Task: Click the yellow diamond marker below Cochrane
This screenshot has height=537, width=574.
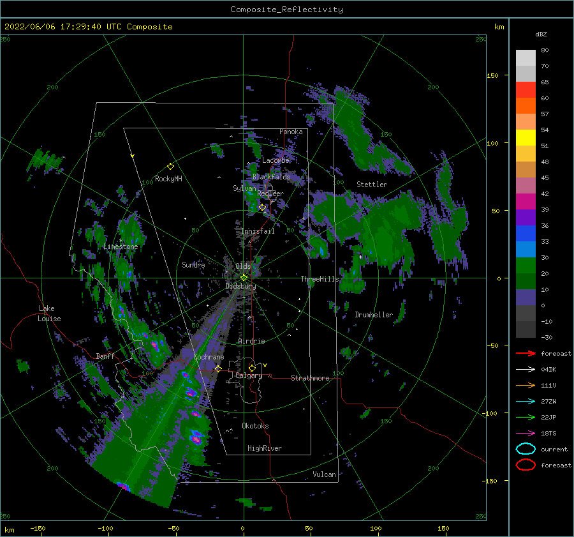Action: [218, 368]
